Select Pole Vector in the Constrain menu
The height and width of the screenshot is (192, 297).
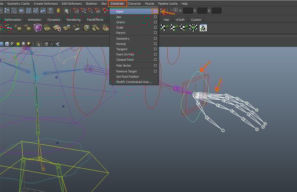pos(124,66)
